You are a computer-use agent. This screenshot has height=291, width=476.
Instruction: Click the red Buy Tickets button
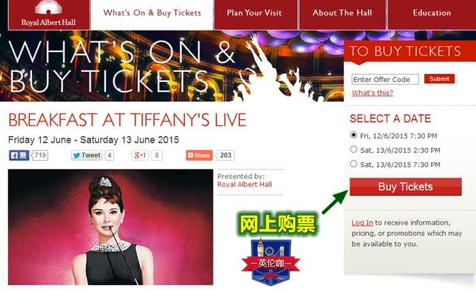point(405,187)
